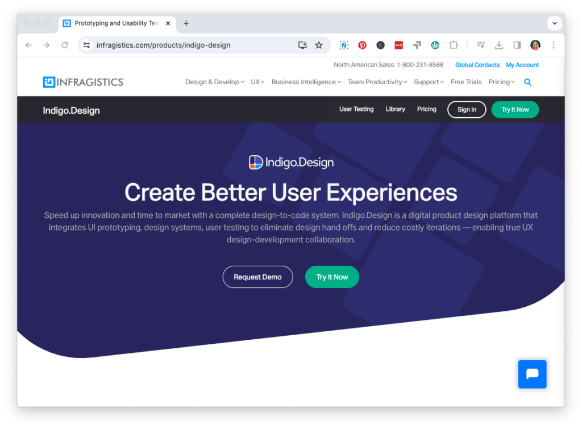Click the browser forward arrow
Viewport: 582px width, 428px height.
point(47,45)
